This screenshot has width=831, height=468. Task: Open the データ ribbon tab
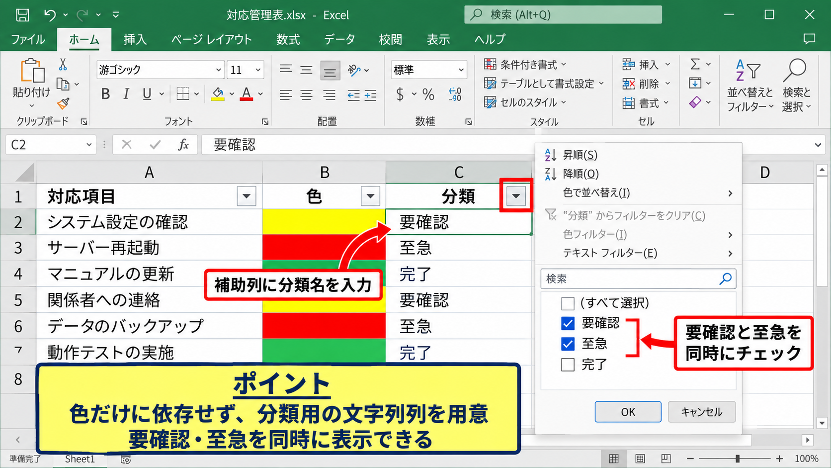(x=339, y=39)
